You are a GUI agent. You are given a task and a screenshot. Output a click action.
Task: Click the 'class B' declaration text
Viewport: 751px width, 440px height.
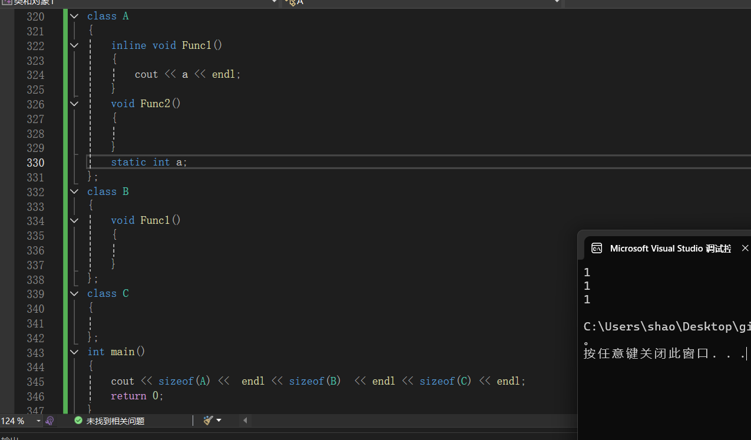108,191
